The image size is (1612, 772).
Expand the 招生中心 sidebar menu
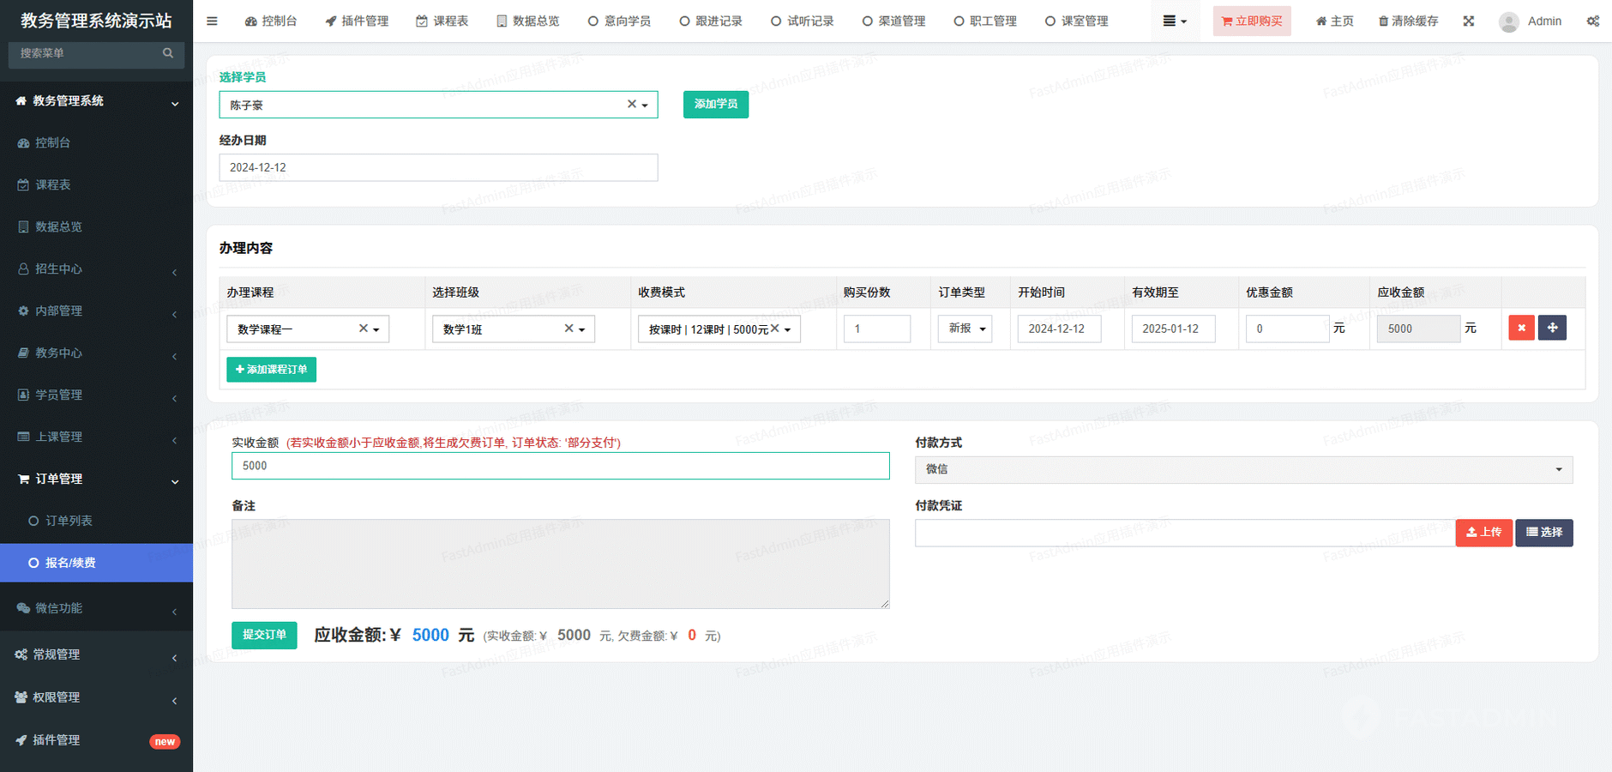pos(96,268)
